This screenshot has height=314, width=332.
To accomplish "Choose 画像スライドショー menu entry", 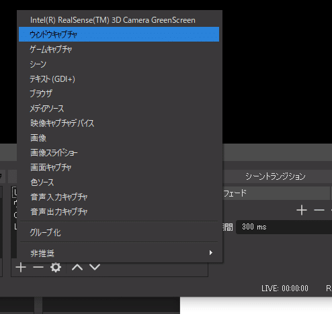I will (119, 153).
